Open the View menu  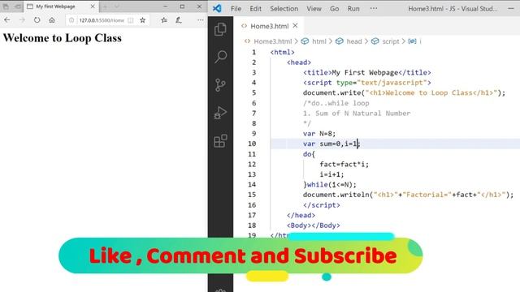click(x=314, y=9)
